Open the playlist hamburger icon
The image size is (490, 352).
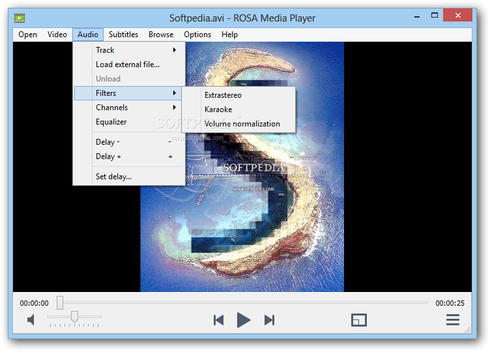click(452, 320)
